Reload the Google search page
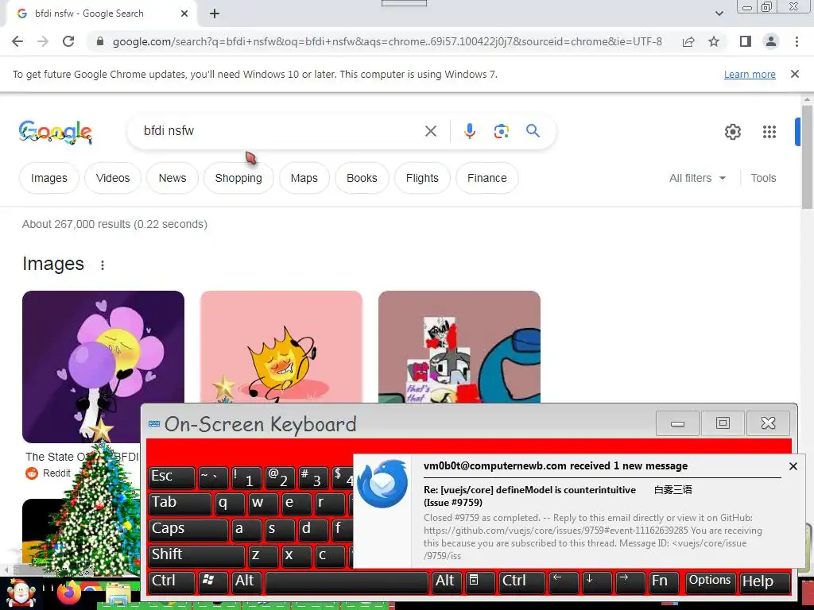This screenshot has height=610, width=814. pyautogui.click(x=68, y=41)
